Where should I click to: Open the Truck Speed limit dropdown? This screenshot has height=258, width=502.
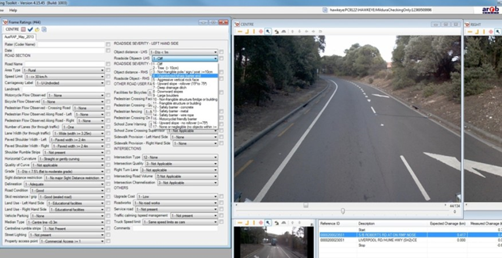[180, 222]
